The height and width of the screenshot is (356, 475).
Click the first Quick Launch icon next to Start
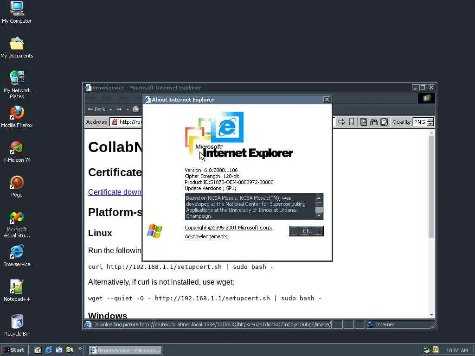(38, 350)
